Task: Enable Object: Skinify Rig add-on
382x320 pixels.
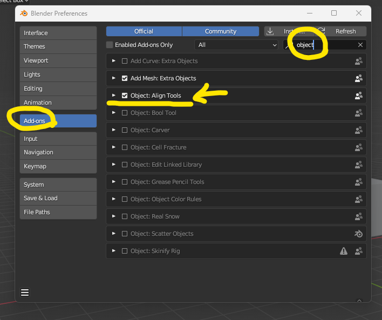Action: pos(125,251)
